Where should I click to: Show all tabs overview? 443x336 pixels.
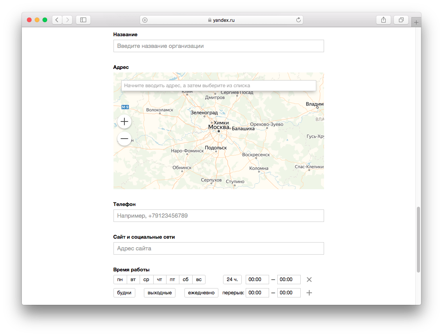(401, 20)
